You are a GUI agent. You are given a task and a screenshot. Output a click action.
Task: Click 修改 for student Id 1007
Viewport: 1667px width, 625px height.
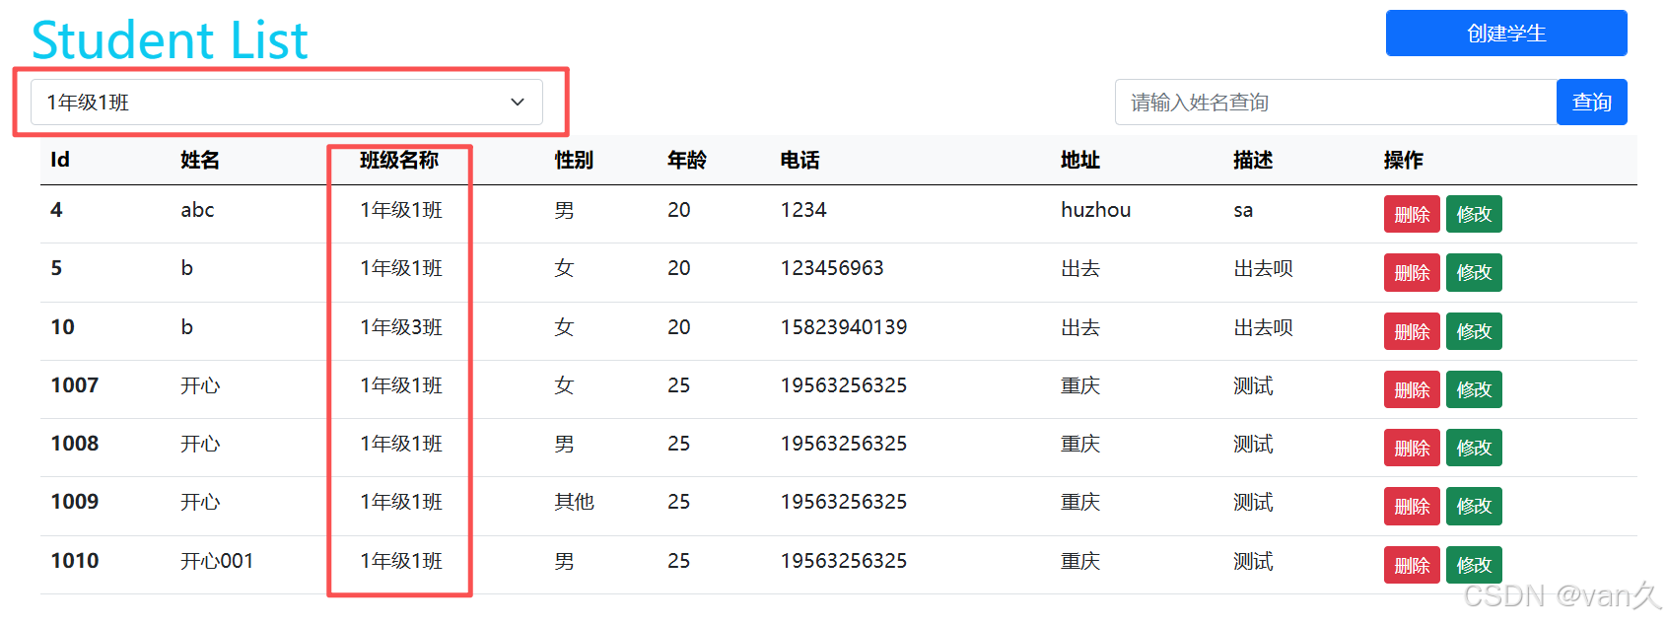[1474, 389]
